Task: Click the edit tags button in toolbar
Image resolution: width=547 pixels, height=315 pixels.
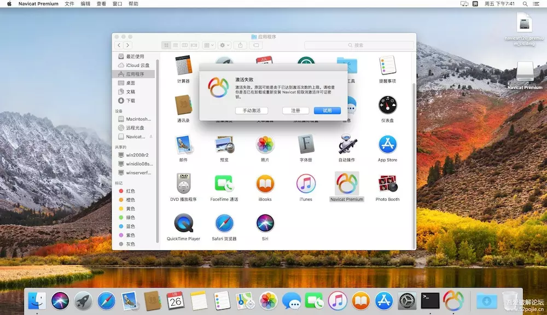Action: pyautogui.click(x=255, y=45)
